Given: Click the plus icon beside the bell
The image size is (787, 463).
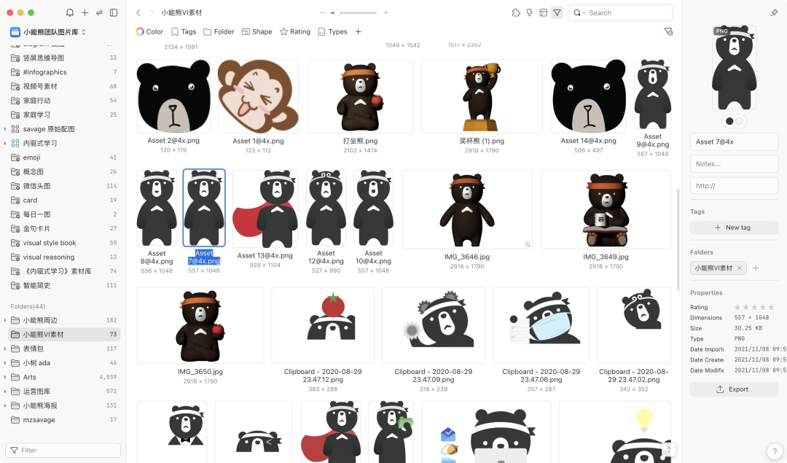Looking at the screenshot, I should [x=85, y=12].
